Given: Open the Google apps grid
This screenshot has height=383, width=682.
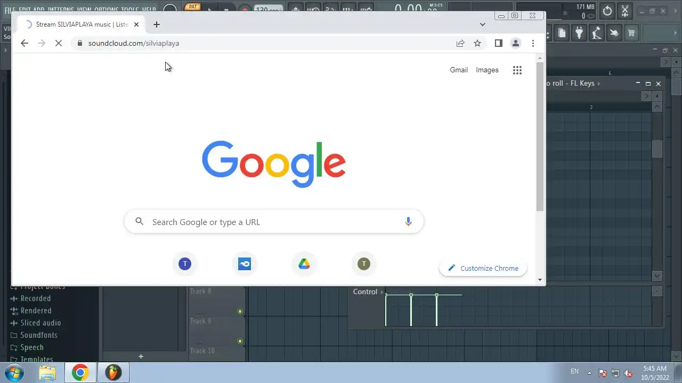Looking at the screenshot, I should click(517, 70).
